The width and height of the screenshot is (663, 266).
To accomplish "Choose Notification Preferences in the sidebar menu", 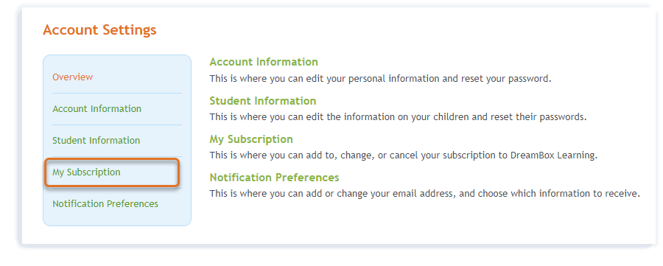I will coord(105,204).
